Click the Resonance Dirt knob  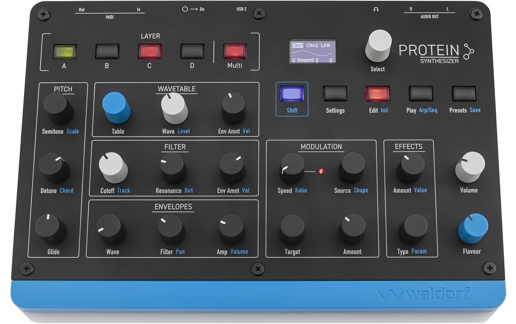point(173,167)
